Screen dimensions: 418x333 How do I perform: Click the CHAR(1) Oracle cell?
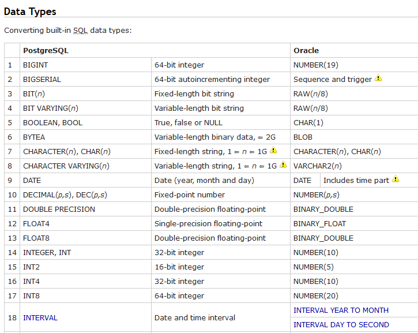pyautogui.click(x=354, y=122)
